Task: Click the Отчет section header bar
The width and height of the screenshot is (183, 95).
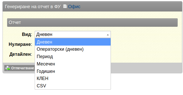Action: coord(92,22)
